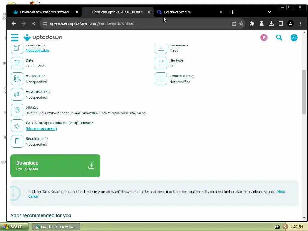
Task: Expand the tab search dropdown arrow
Action: pos(269,12)
